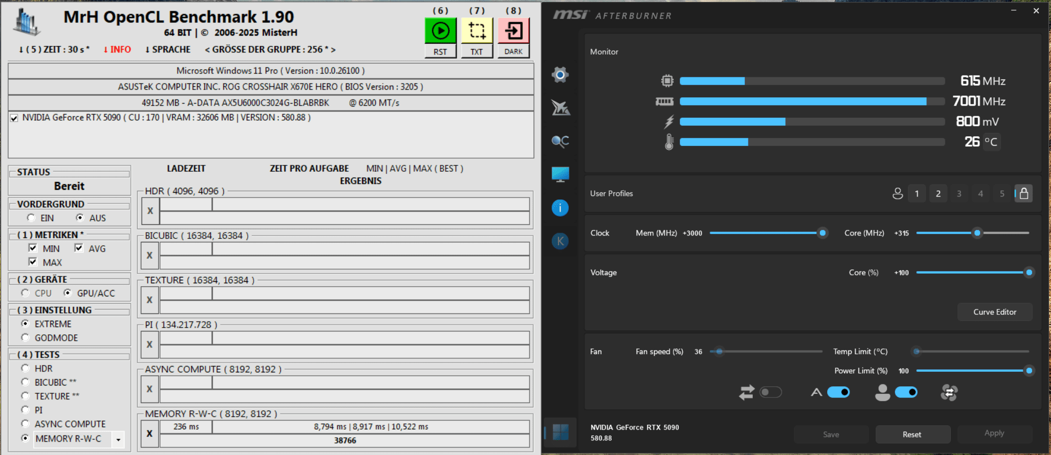Toggle the AVG metric checkbox
Screen dimensions: 1051x455
coord(78,248)
